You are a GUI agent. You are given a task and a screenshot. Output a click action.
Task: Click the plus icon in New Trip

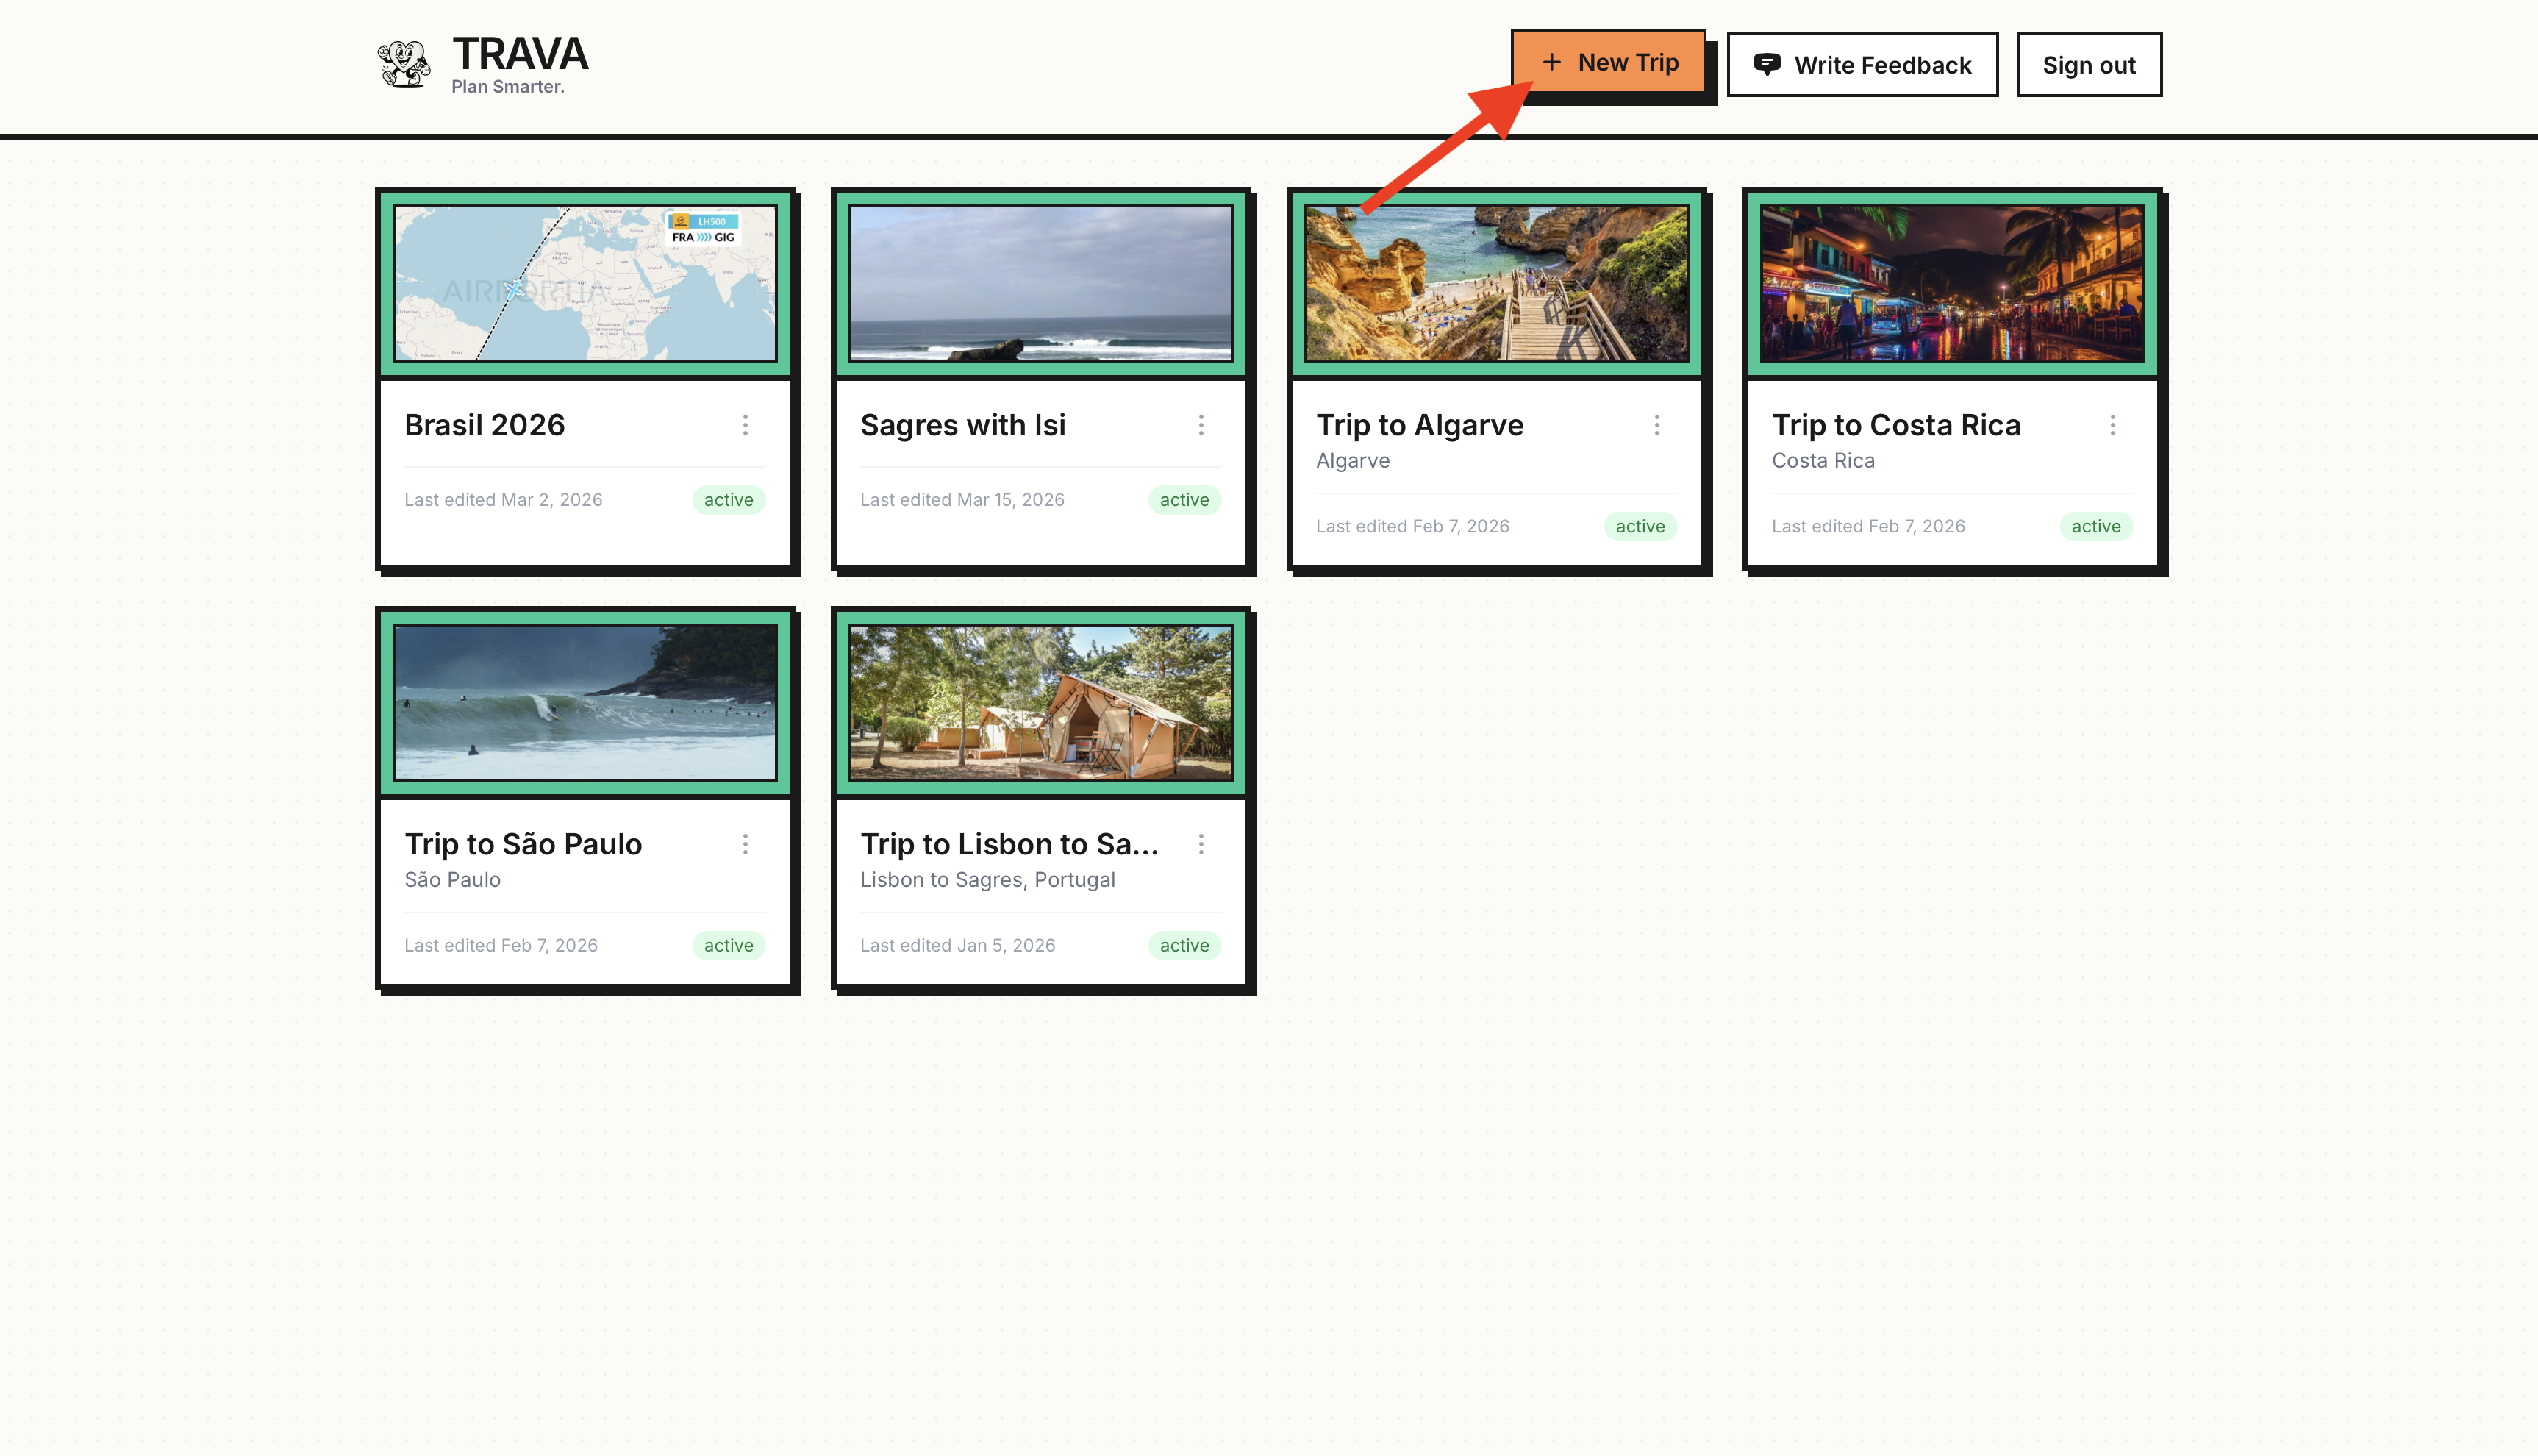click(1551, 62)
